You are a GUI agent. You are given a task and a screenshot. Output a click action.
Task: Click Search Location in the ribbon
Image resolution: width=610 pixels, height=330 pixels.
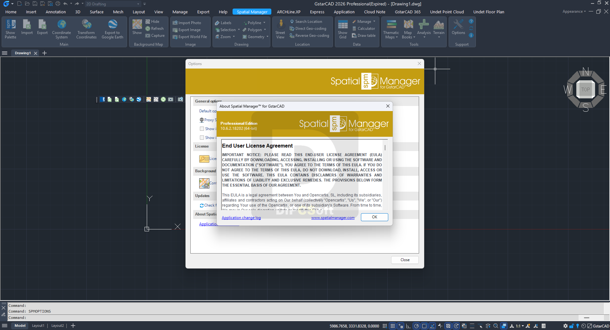tap(306, 22)
